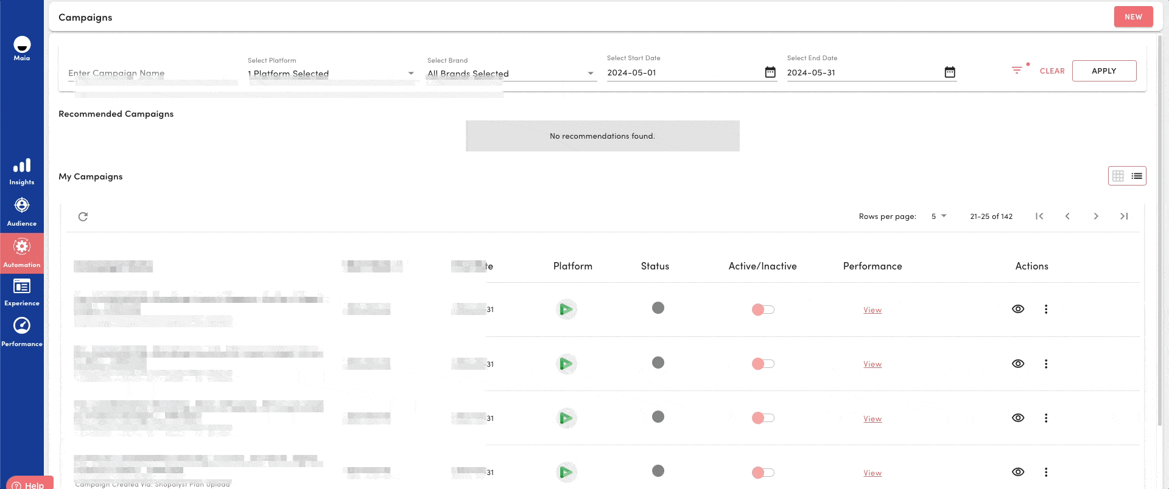Preview third campaign with eye icon
Viewport: 1169px width, 489px height.
1018,418
